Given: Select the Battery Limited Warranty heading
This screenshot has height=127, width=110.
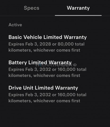Looking at the screenshot, I should coord(40,62).
